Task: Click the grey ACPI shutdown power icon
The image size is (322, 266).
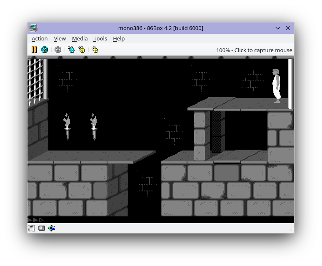Action: 58,50
